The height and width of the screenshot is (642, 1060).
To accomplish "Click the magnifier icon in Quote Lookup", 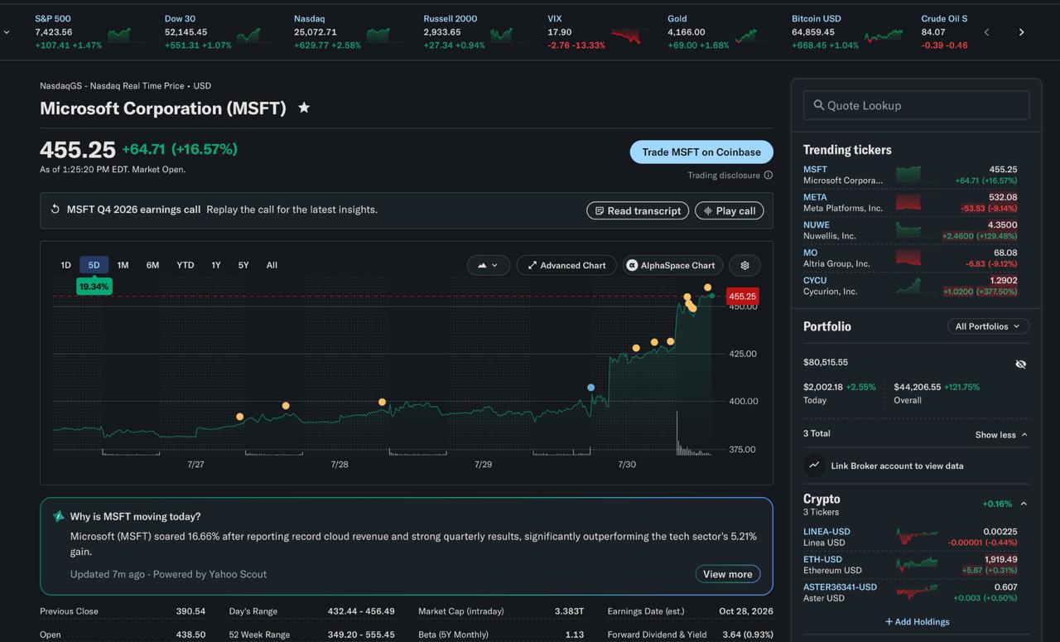I will (819, 105).
